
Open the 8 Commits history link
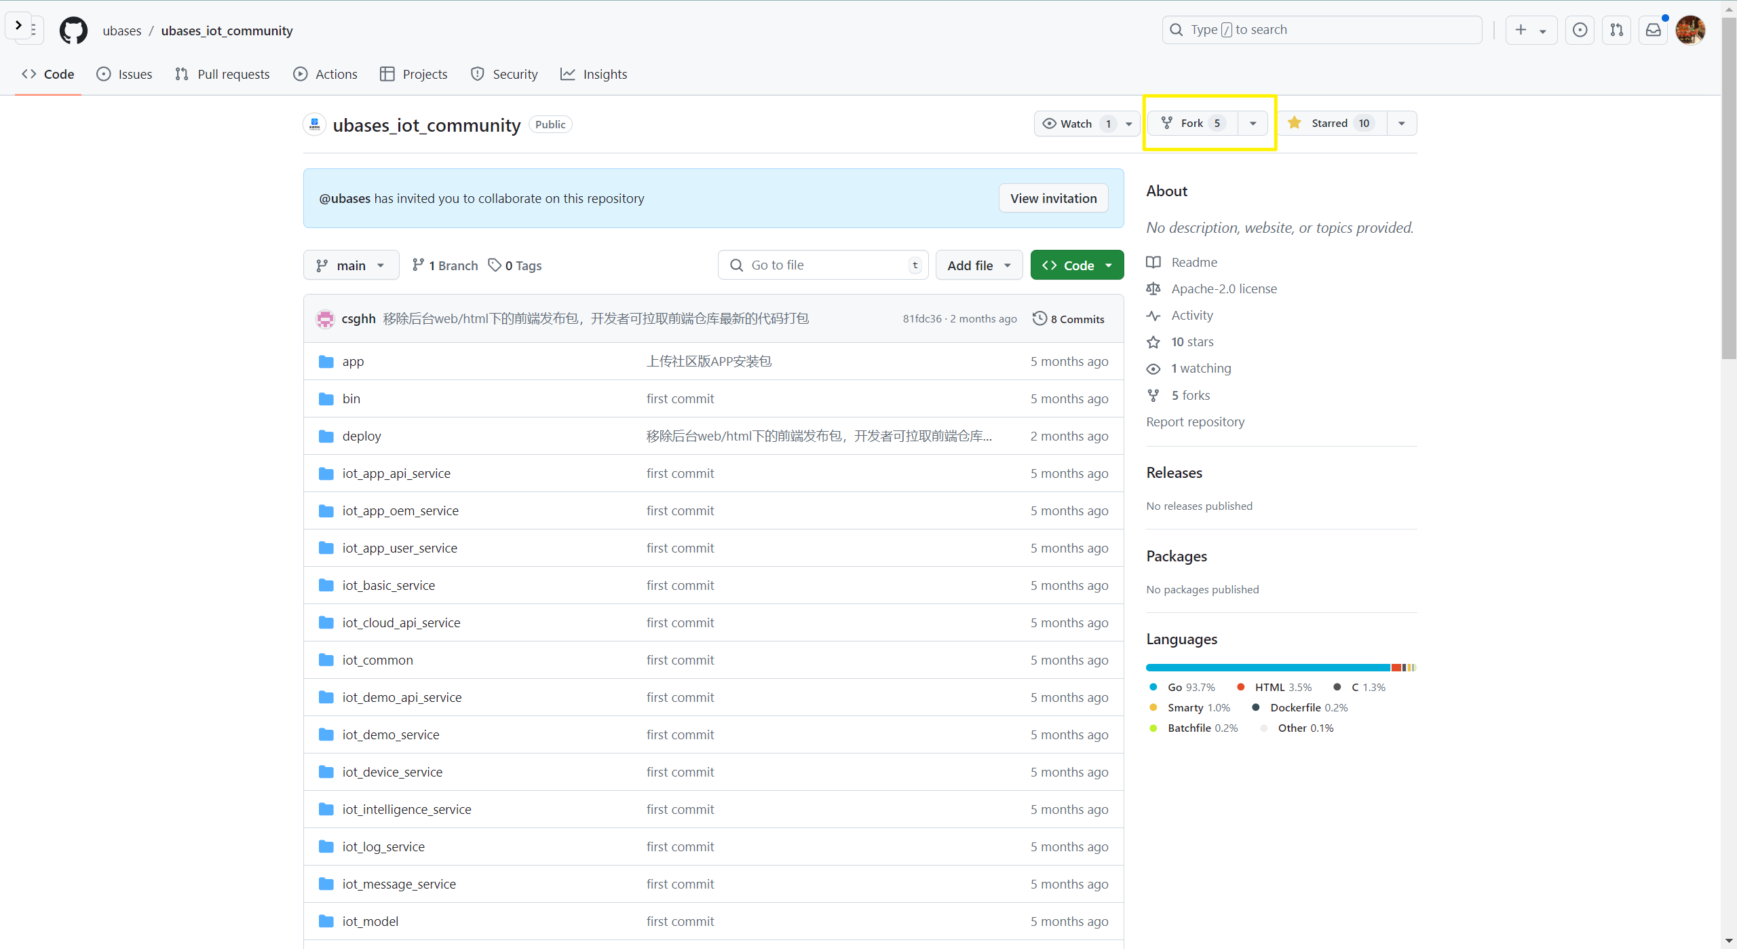click(1069, 318)
